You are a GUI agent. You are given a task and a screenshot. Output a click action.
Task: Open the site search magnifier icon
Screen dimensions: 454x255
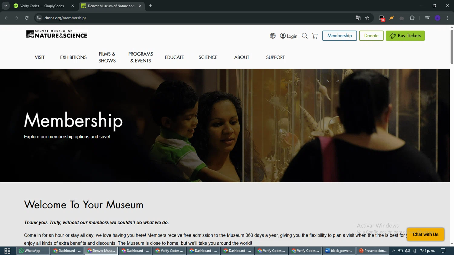pyautogui.click(x=305, y=36)
